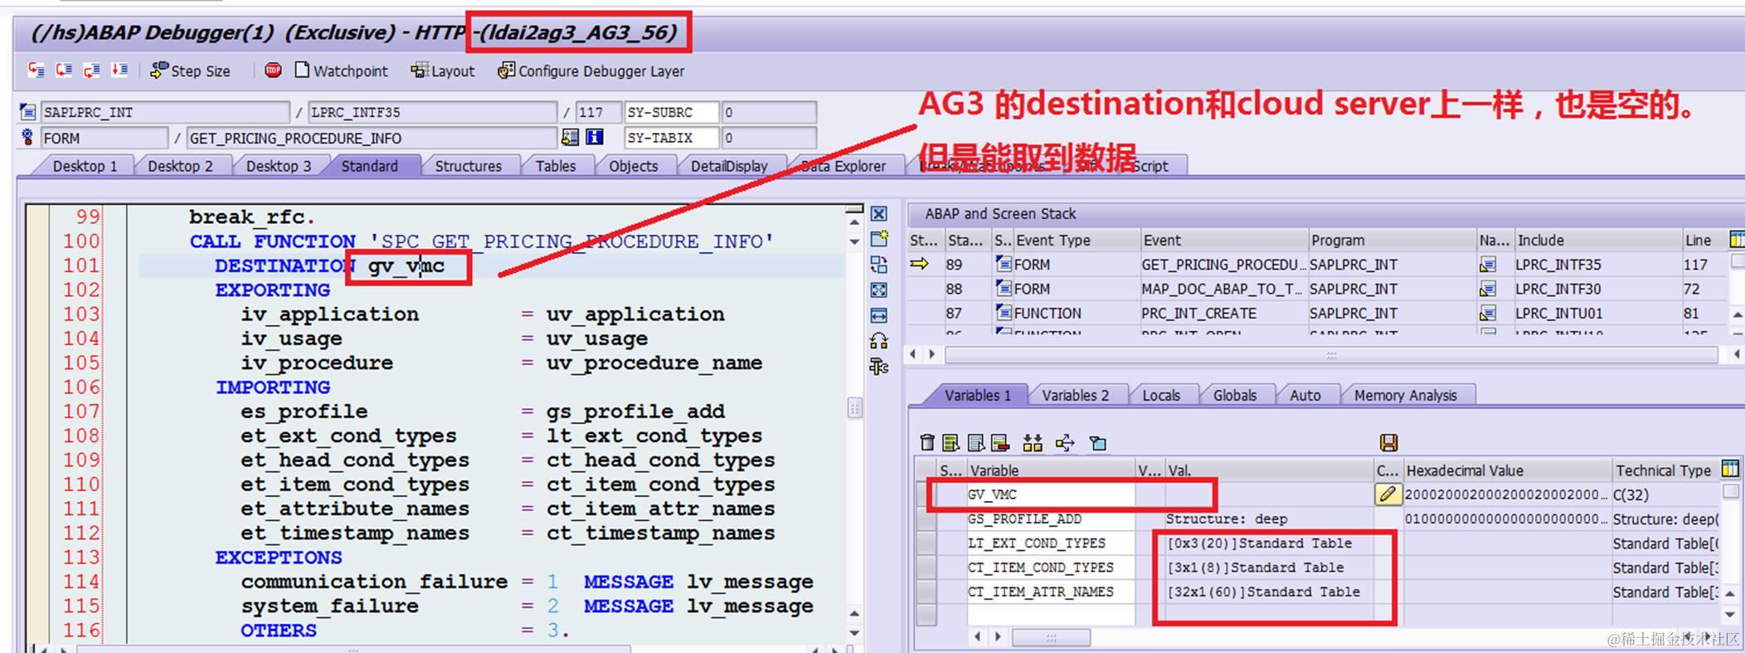Click the Return (step out) icon
This screenshot has width=1745, height=653.
92,70
